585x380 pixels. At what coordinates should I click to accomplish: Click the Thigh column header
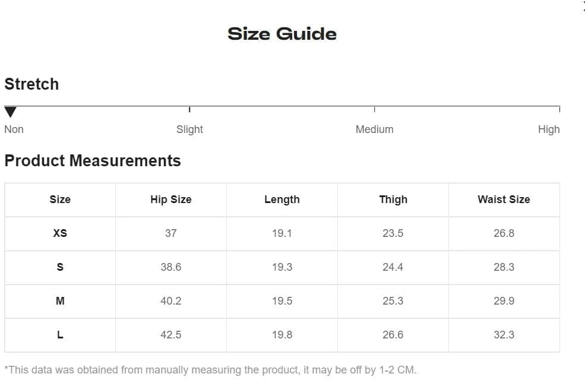(x=393, y=199)
